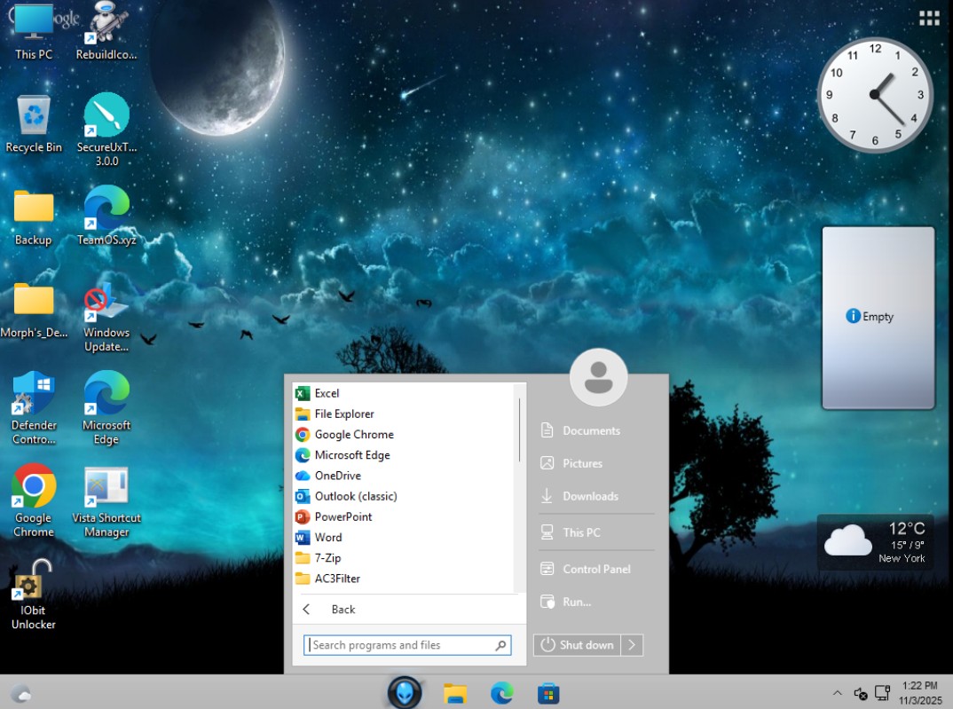Open Control Panel from Start menu
This screenshot has height=709, width=953.
point(596,569)
